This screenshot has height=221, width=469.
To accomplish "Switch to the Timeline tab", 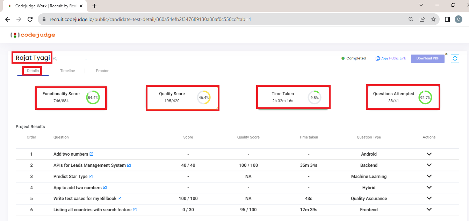I will pyautogui.click(x=67, y=71).
